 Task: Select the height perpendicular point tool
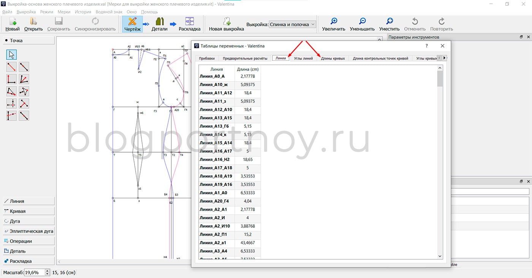[24, 103]
